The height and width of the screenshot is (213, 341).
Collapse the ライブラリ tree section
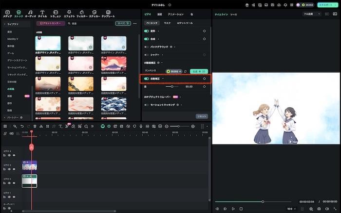[x=5, y=24]
